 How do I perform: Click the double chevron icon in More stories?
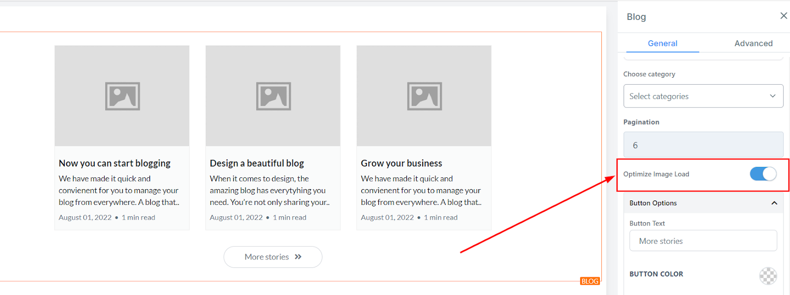[298, 257]
